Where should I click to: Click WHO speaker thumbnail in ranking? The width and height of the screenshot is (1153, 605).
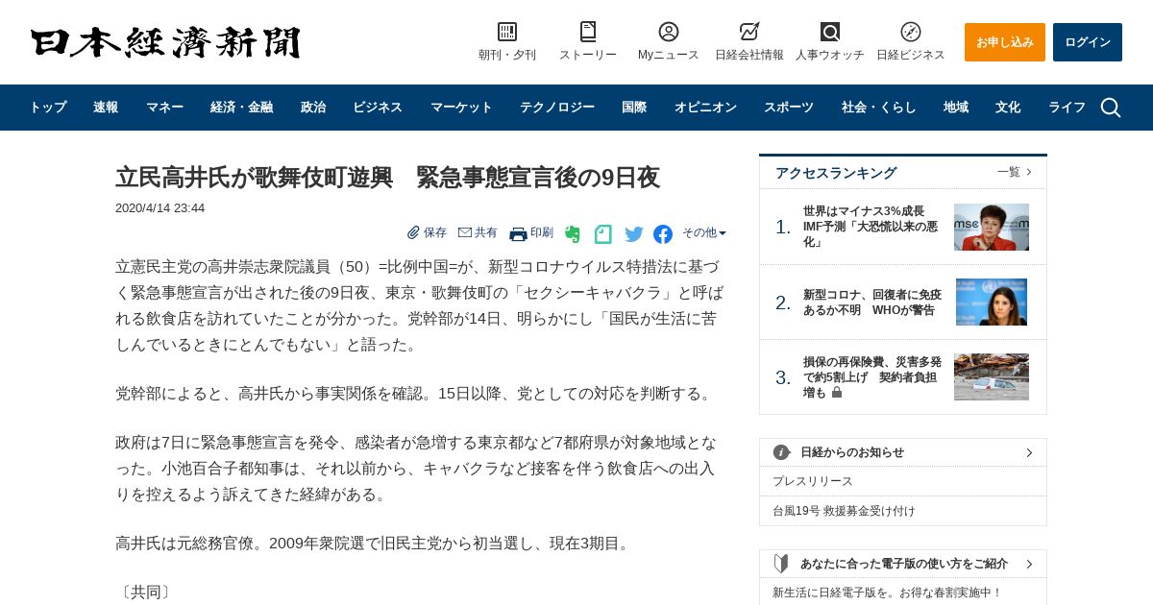click(x=992, y=302)
